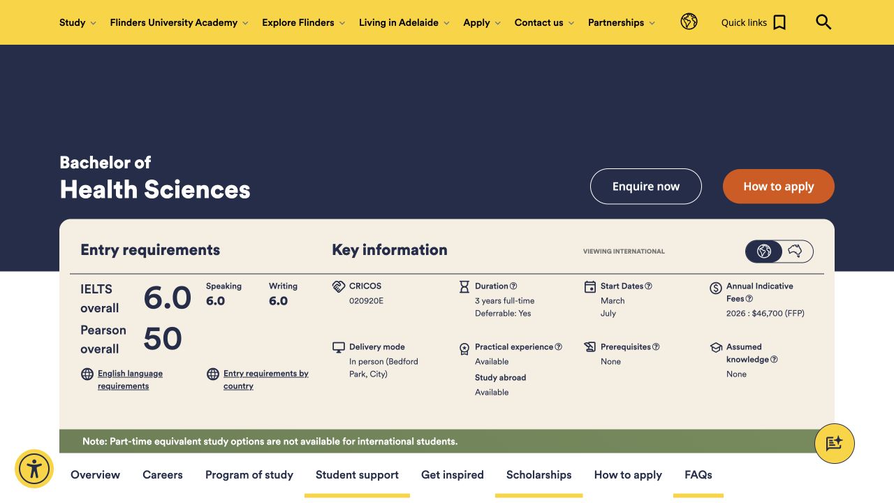Screen dimensions: 894x503
Task: Open the yellow chat assistant button
Action: pos(835,444)
